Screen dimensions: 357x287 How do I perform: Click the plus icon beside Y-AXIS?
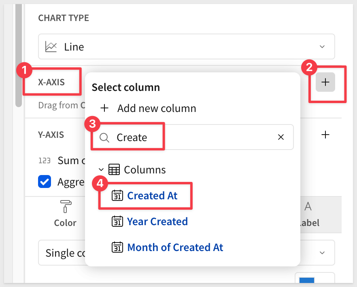coord(325,135)
